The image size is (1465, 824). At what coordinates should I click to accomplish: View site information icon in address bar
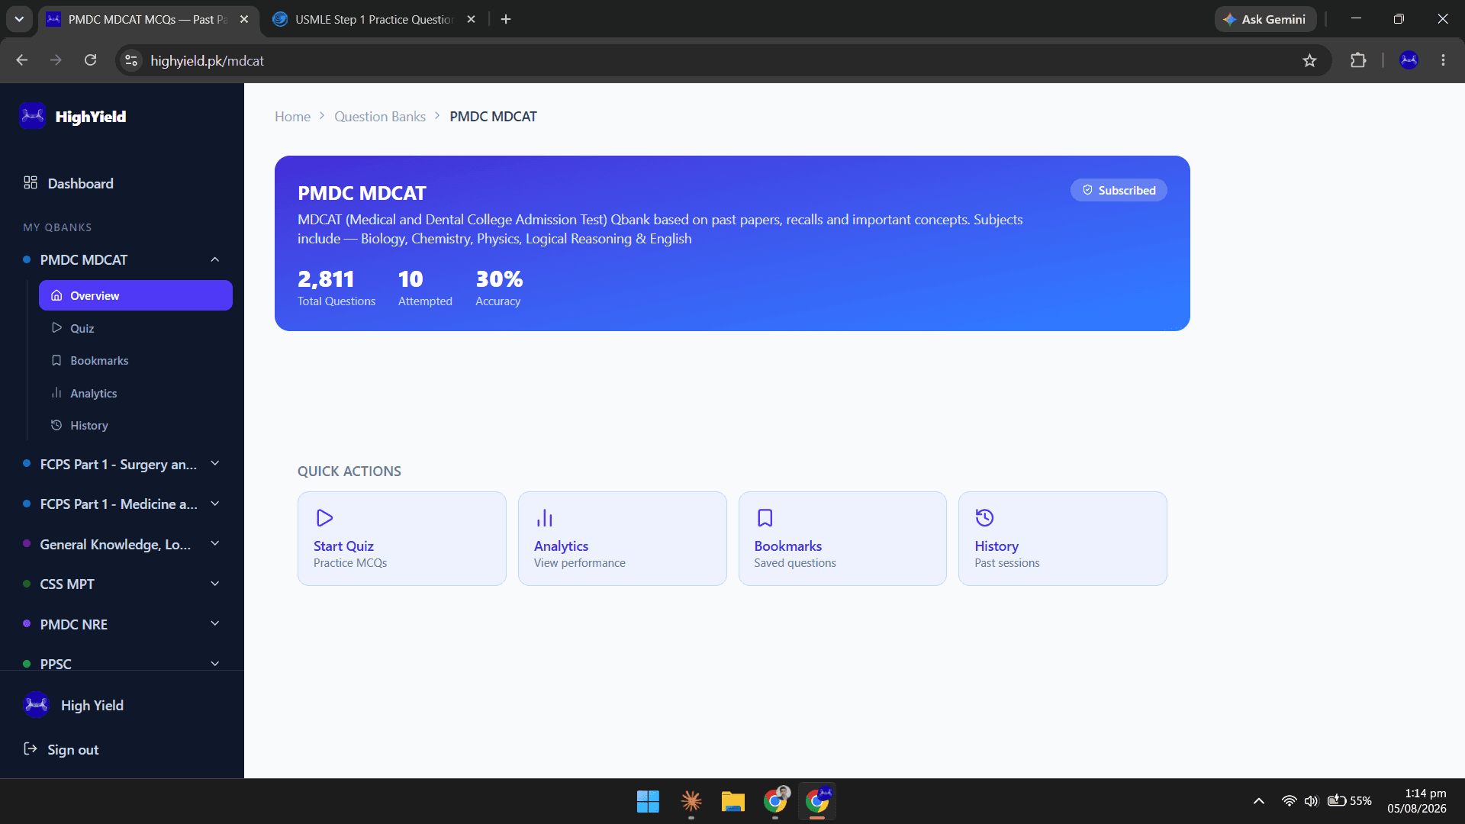pyautogui.click(x=131, y=60)
